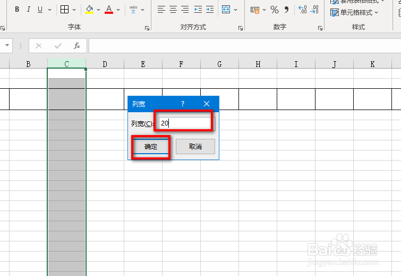Align text left

point(161,10)
